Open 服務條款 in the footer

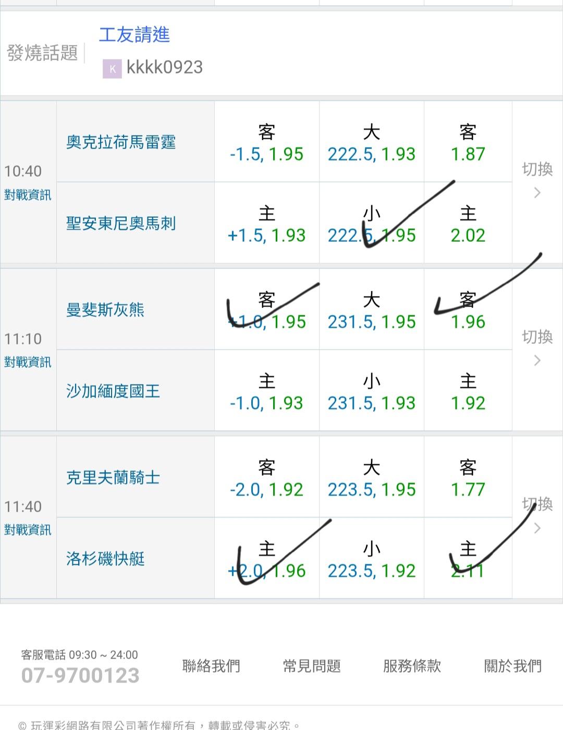point(412,666)
